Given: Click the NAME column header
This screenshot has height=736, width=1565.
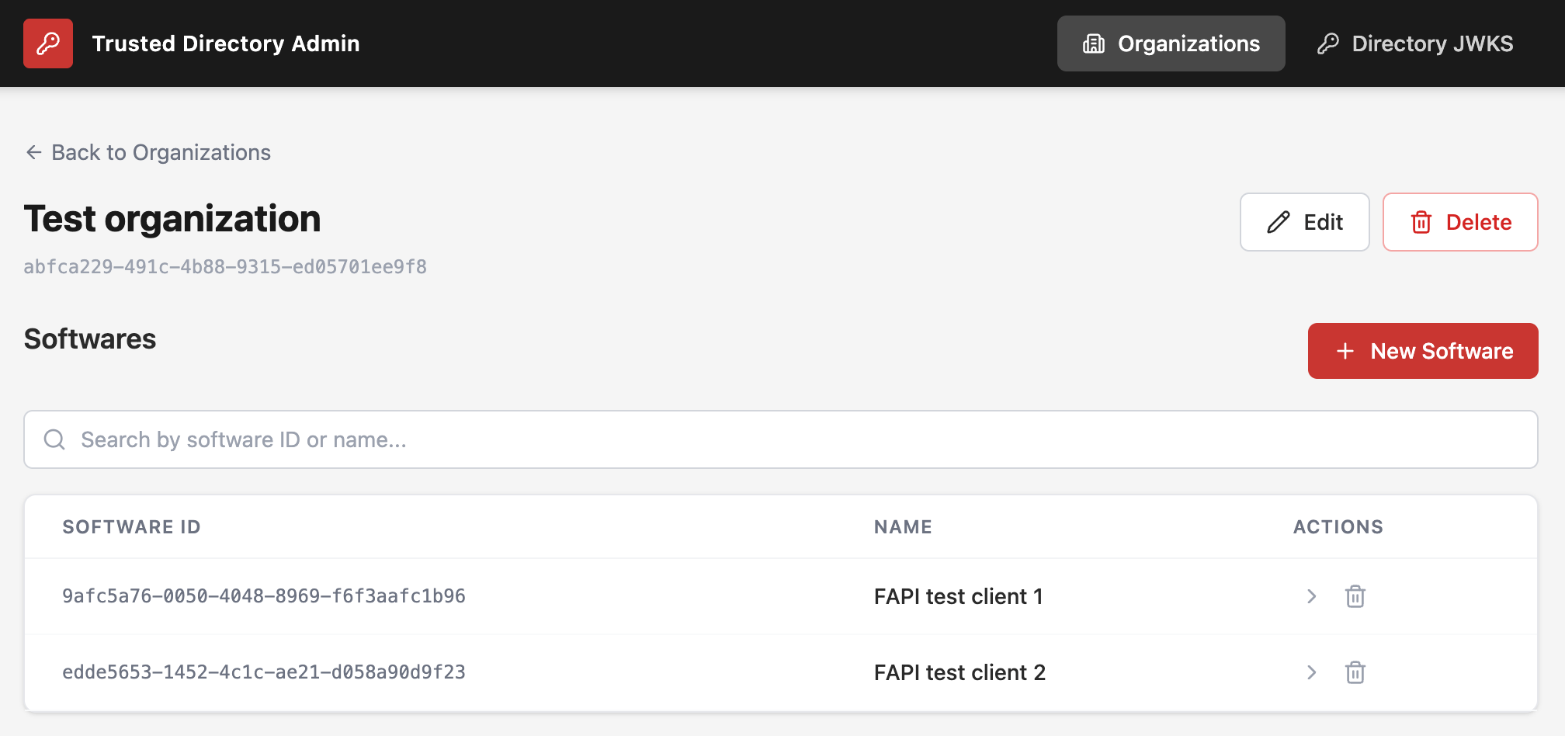Looking at the screenshot, I should (x=903, y=527).
